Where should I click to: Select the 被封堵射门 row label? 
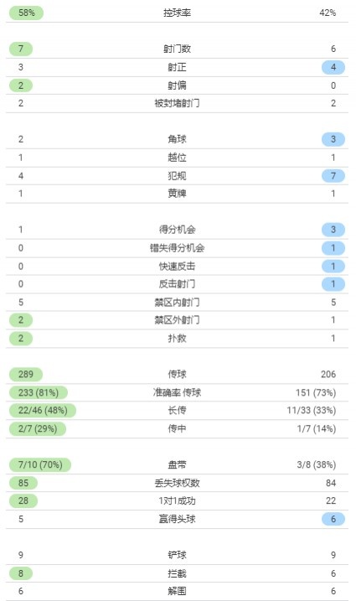[x=177, y=103]
